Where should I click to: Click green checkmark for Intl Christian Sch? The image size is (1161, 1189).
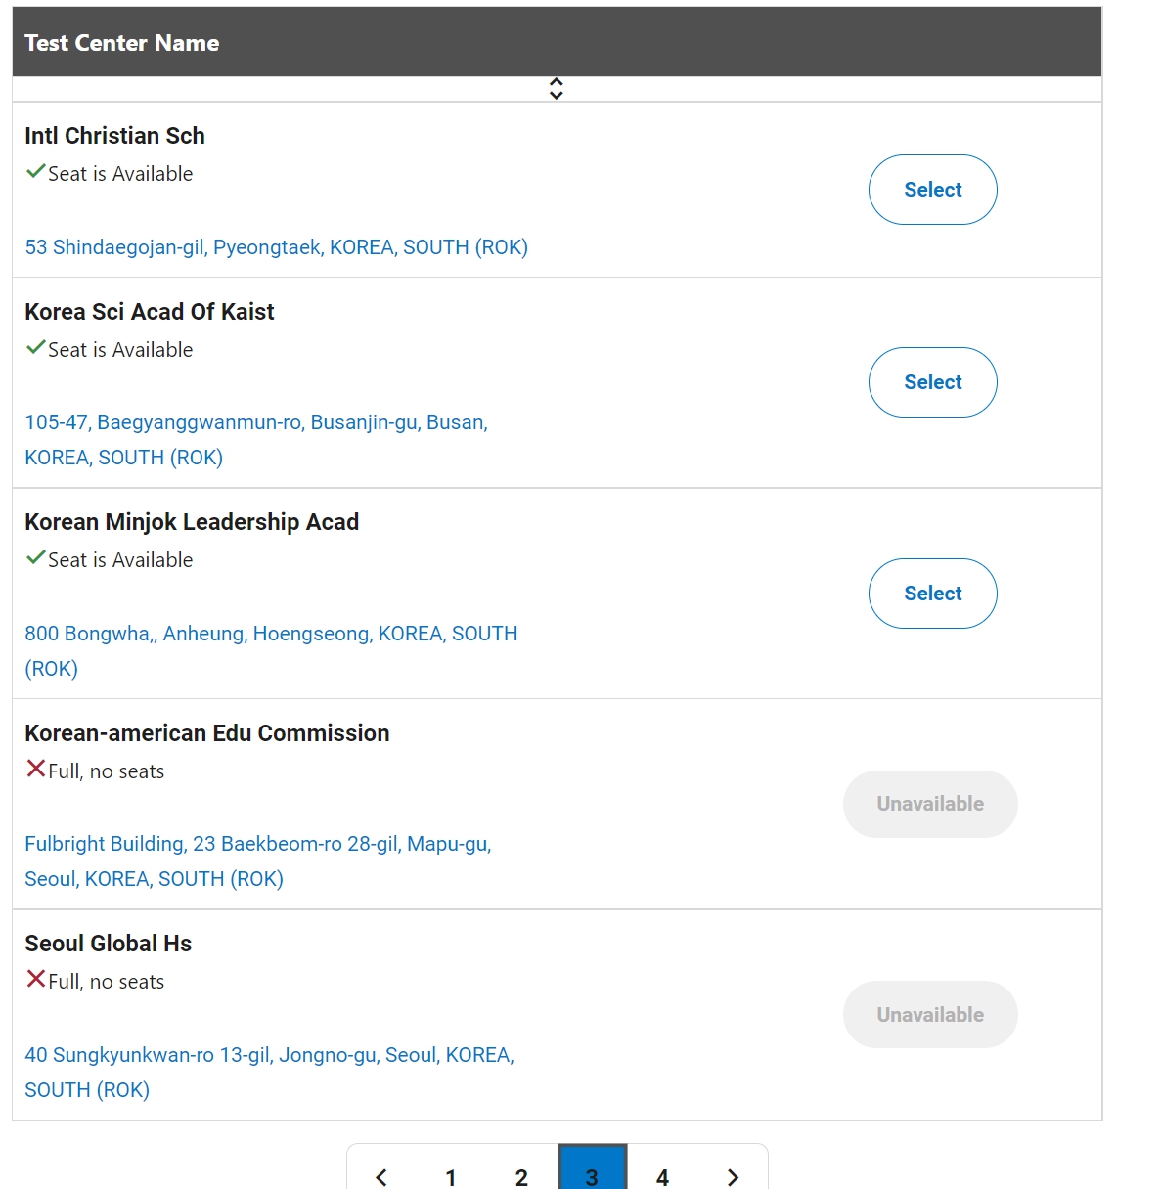36,172
